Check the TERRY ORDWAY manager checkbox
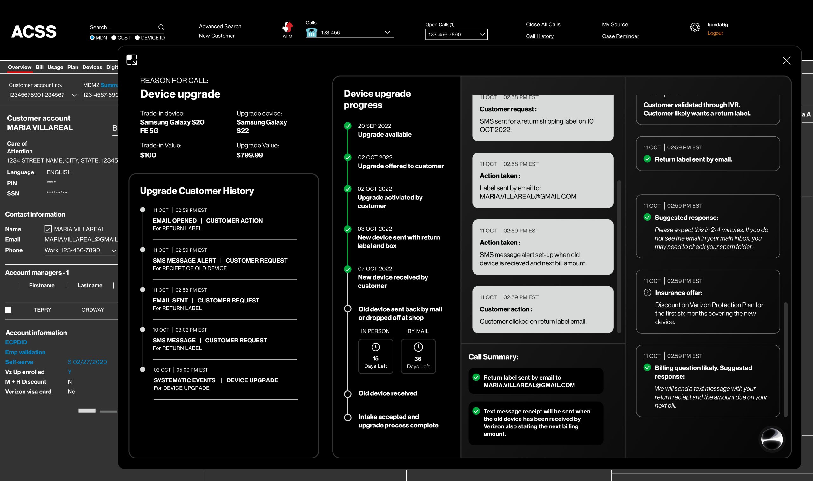This screenshot has width=813, height=481. click(x=9, y=310)
